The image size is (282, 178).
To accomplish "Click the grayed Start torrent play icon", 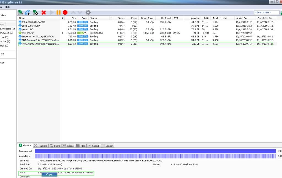I will click(x=52, y=12).
